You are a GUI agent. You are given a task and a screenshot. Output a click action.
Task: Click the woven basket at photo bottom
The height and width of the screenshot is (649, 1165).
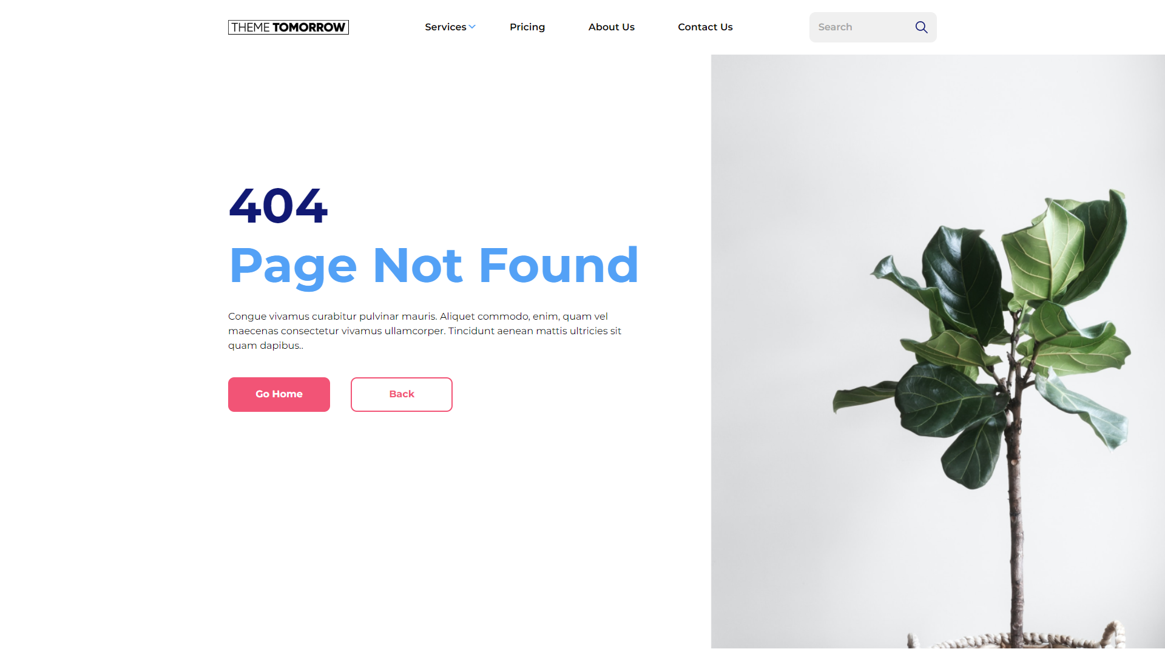click(1019, 638)
